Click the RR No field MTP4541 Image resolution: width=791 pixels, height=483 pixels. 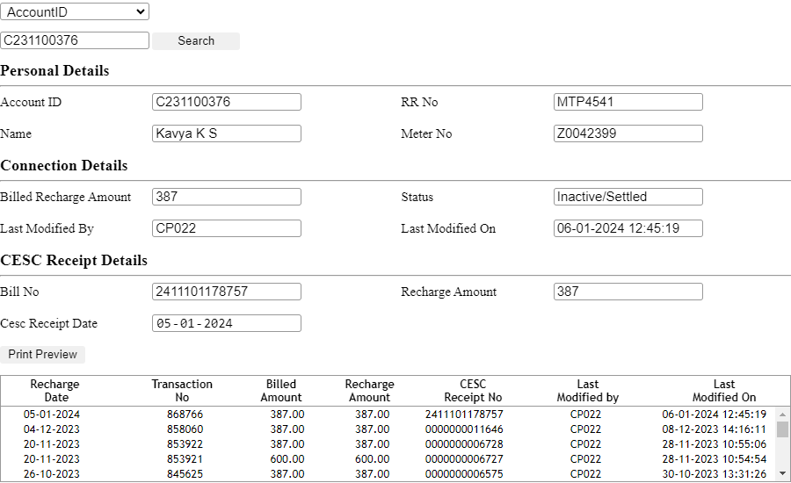tap(628, 102)
